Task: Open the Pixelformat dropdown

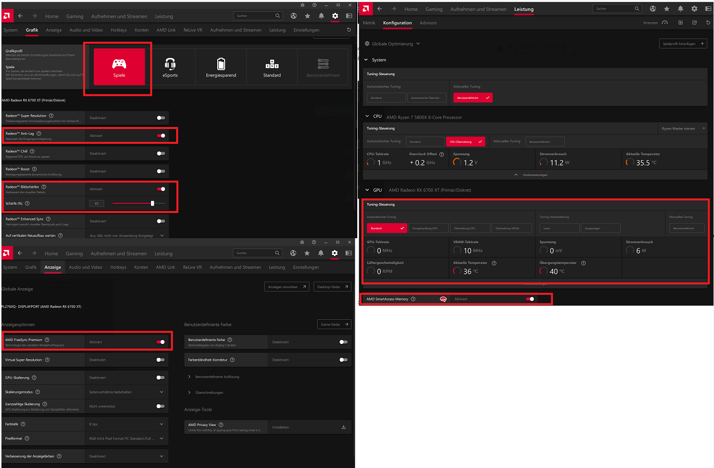Action: pyautogui.click(x=127, y=438)
